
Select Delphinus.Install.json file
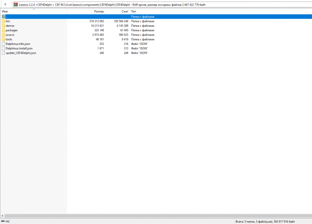point(19,48)
